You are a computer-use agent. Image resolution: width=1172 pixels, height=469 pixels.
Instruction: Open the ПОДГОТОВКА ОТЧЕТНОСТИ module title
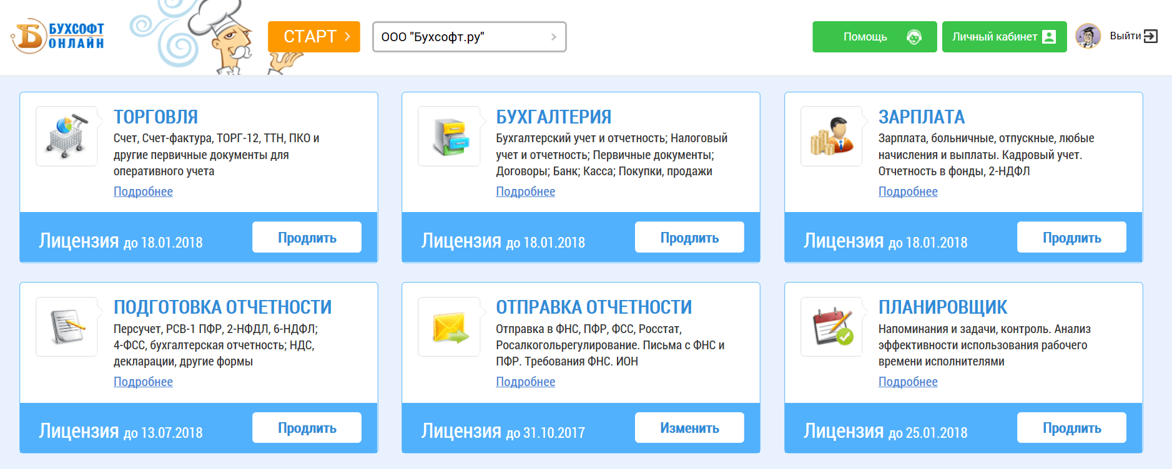[x=222, y=307]
